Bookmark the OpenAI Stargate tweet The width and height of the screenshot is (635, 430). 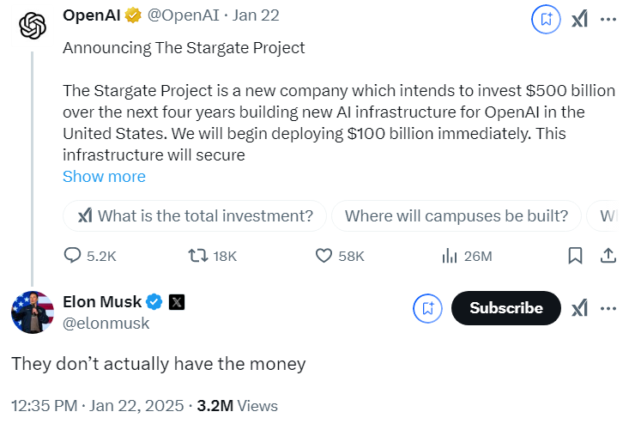click(576, 256)
